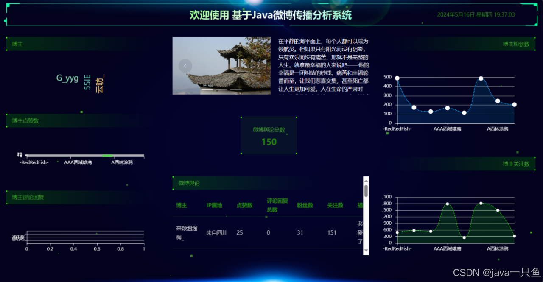The width and height of the screenshot is (543, 282).
Task: Click the 微博舆论总数 value 150
Action: [269, 142]
